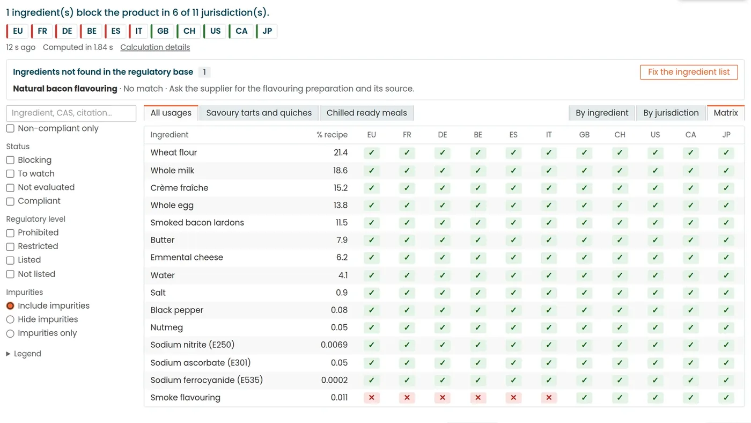The image size is (751, 423).
Task: Click the red cross for Smoke flavouring in DE
Action: click(442, 398)
